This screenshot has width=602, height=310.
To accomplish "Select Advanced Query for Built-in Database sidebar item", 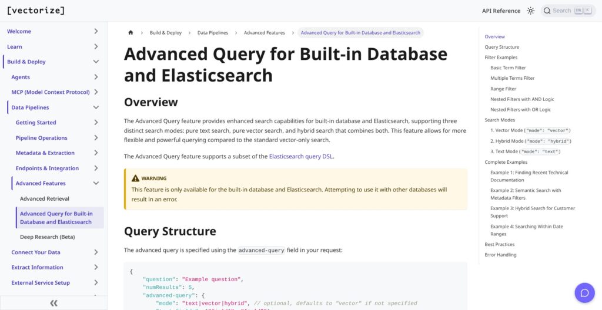I will [x=60, y=218].
